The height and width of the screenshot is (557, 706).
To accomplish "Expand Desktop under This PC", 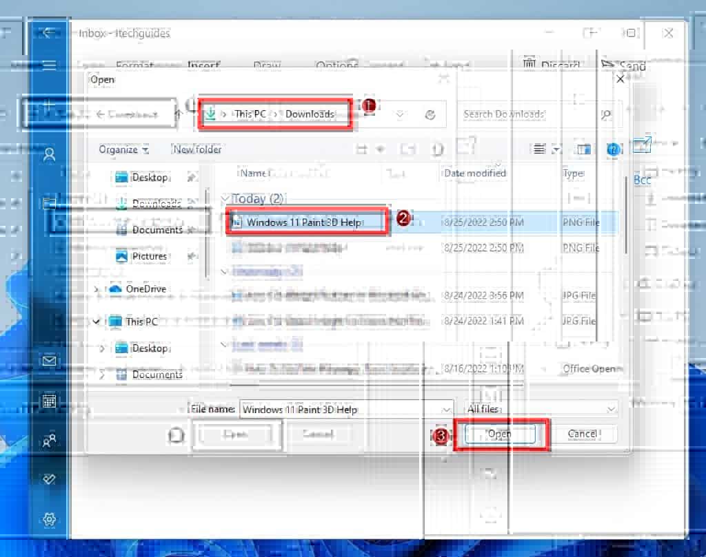I will coord(102,348).
